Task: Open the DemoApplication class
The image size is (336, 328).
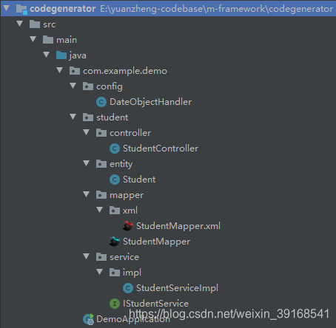Action: pos(133,319)
